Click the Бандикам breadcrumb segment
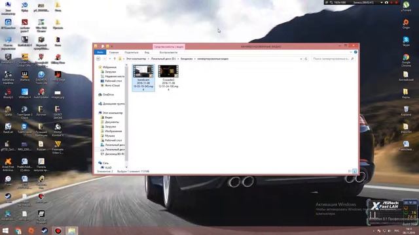419x235 pixels. pos(187,59)
